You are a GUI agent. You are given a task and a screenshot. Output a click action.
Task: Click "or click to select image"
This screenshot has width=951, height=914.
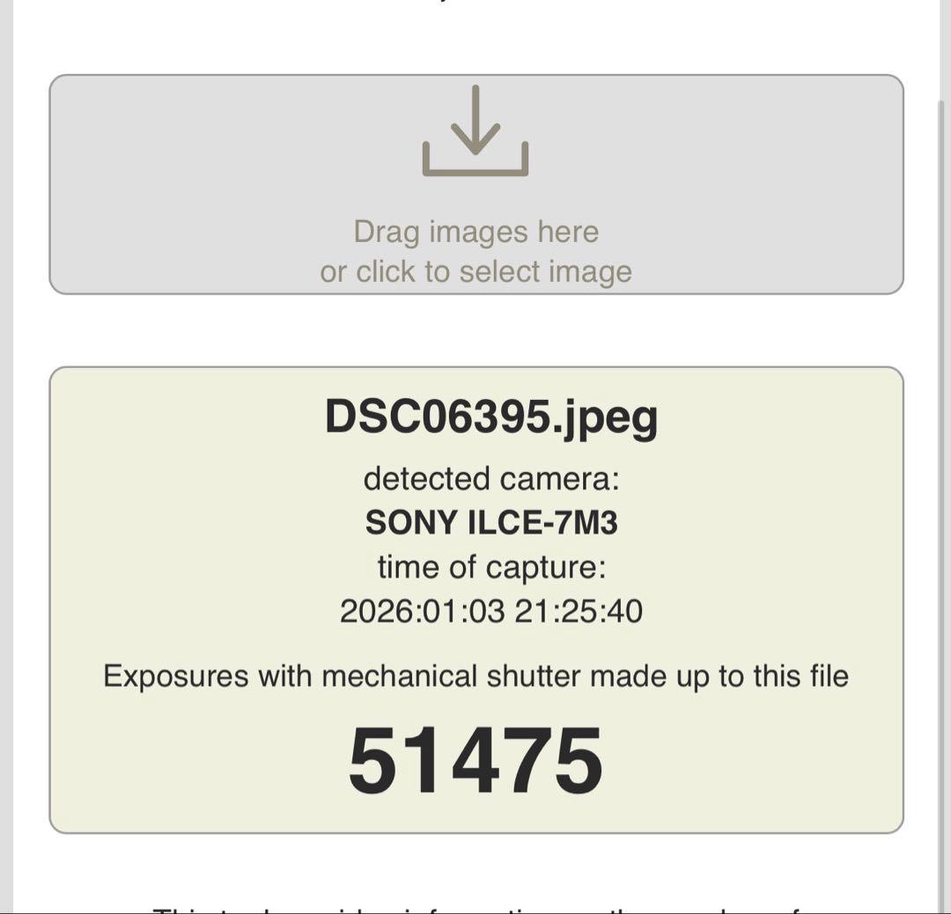click(x=475, y=272)
